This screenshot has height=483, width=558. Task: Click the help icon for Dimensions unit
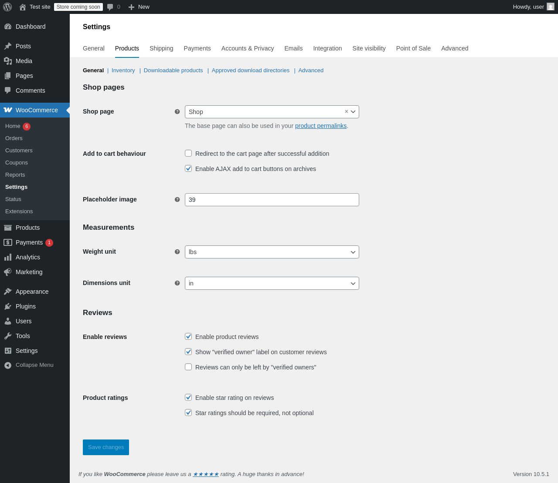[177, 283]
